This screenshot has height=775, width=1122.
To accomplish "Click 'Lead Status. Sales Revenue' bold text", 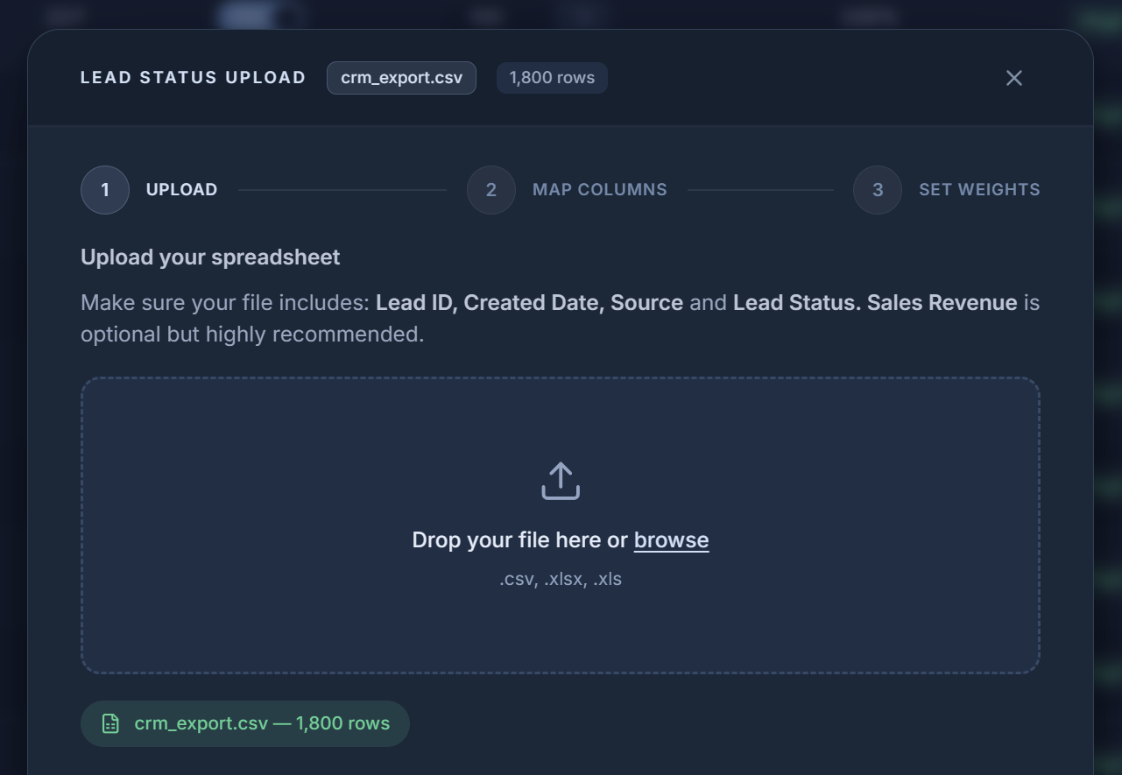I will tap(875, 303).
